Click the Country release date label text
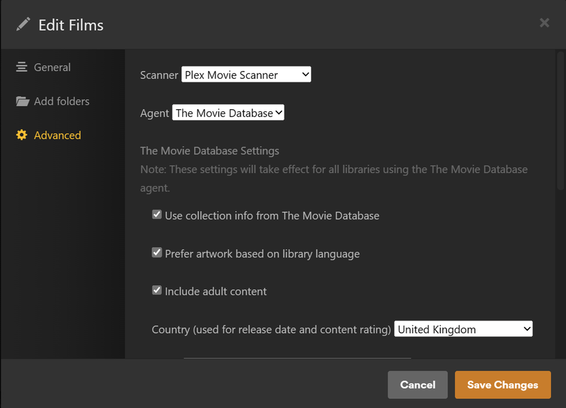Screen dimensions: 566x408 coord(271,329)
